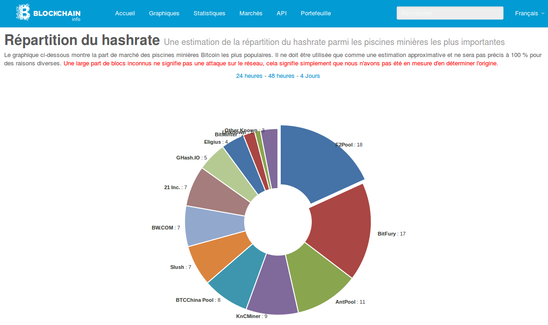Select the red BitFury pie slice
Image resolution: width=548 pixels, height=325 pixels.
[341, 227]
